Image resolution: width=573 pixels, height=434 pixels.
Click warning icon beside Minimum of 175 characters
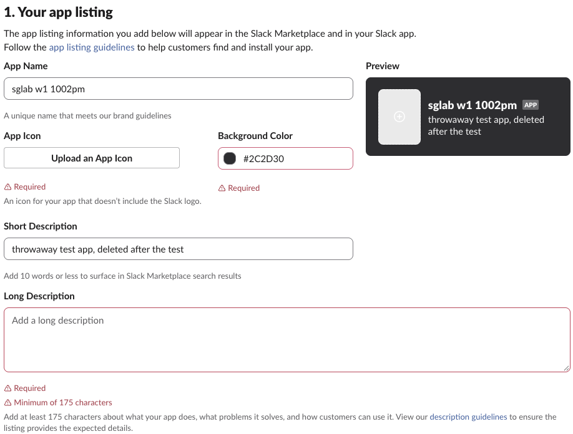coord(7,403)
